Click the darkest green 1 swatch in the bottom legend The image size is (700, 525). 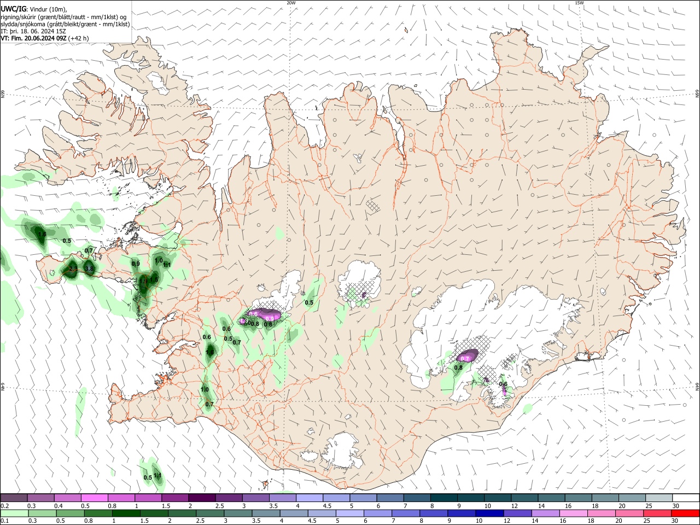(126, 513)
